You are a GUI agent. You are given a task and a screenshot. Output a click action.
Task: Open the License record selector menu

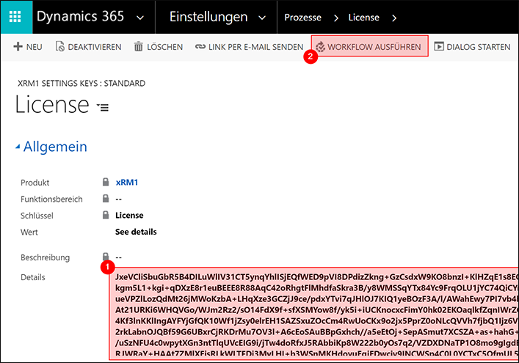click(x=103, y=107)
